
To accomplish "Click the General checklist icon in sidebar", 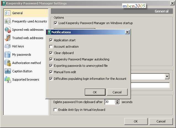I will click(x=7, y=13).
